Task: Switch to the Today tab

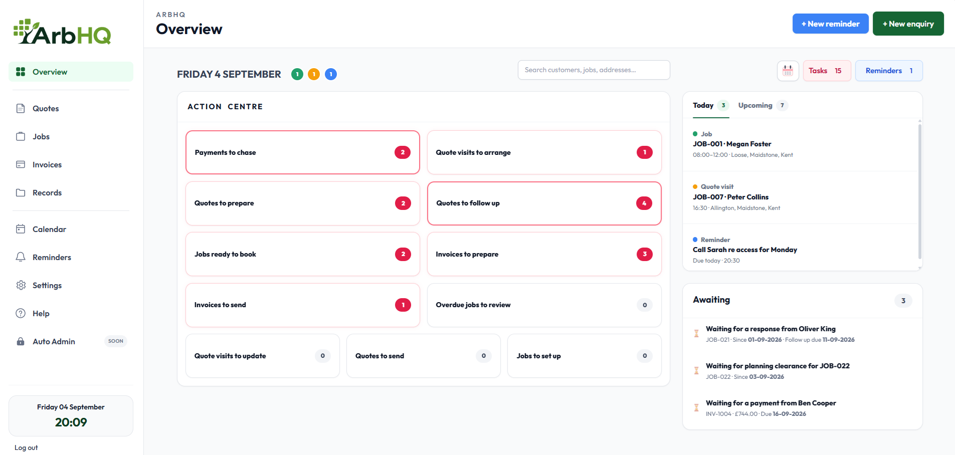Action: pyautogui.click(x=711, y=105)
